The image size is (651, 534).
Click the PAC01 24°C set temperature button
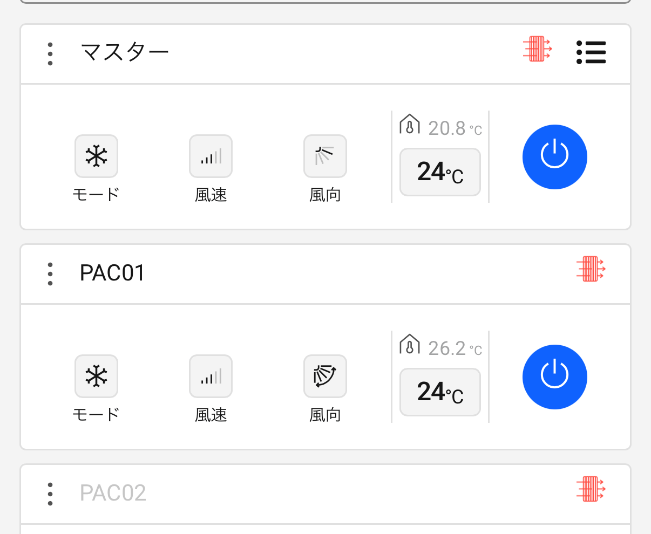click(440, 393)
